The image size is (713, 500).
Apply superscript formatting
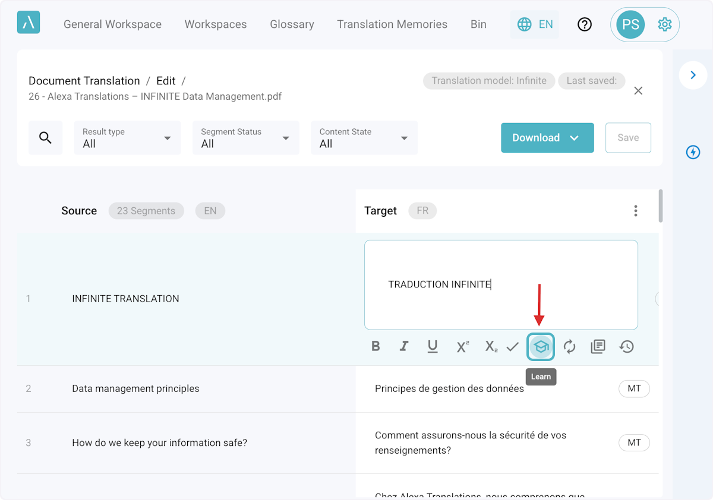coord(462,346)
